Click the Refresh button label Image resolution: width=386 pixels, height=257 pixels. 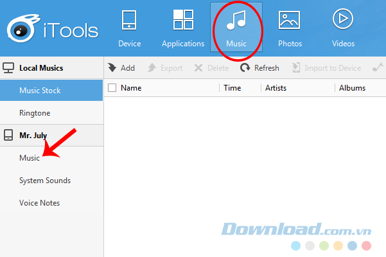tap(267, 68)
